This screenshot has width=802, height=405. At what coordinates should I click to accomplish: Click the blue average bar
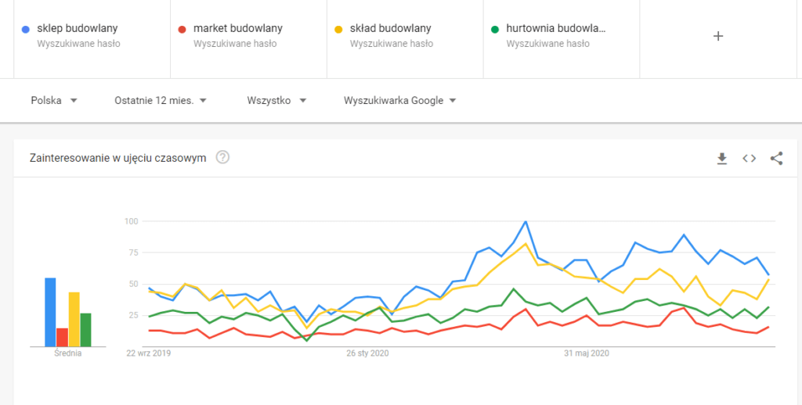(x=50, y=312)
